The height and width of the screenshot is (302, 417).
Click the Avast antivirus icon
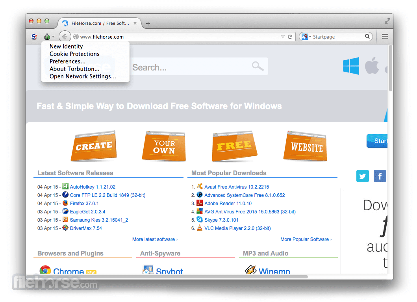[200, 186]
